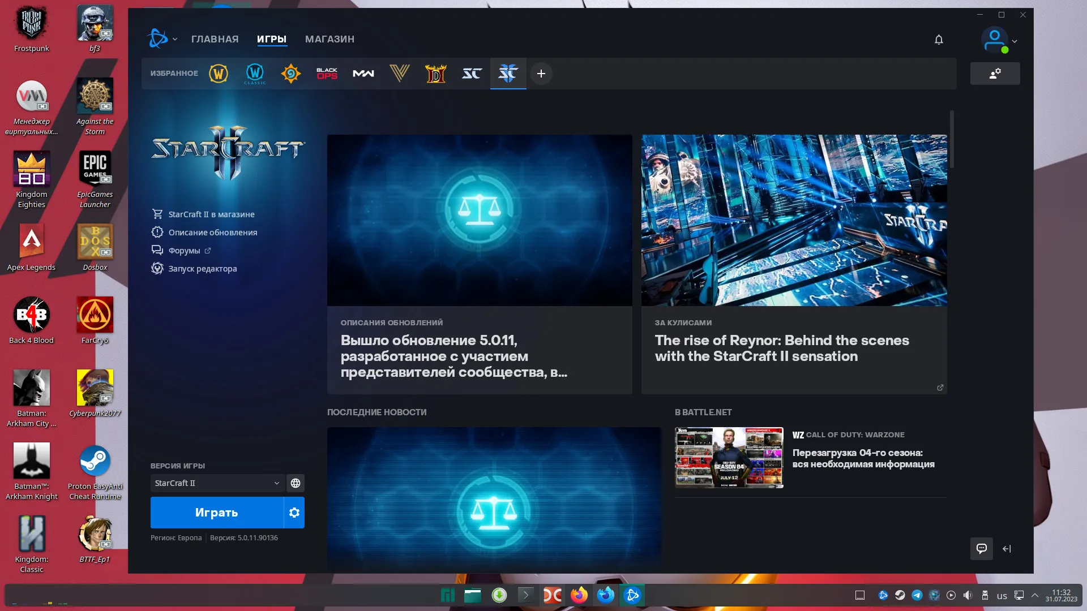Open the StarCraft II game version dropdown
Viewport: 1087px width, 611px height.
pyautogui.click(x=217, y=483)
